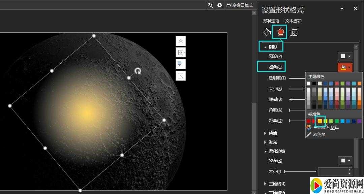The width and height of the screenshot is (364, 194).
Task: Switch to the 文本选项 tab
Action: (293, 21)
